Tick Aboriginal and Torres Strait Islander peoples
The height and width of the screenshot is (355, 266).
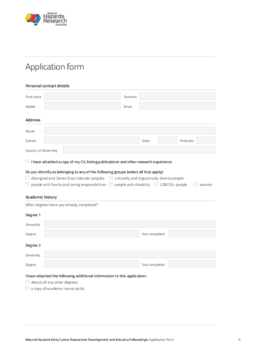pyautogui.click(x=27, y=178)
